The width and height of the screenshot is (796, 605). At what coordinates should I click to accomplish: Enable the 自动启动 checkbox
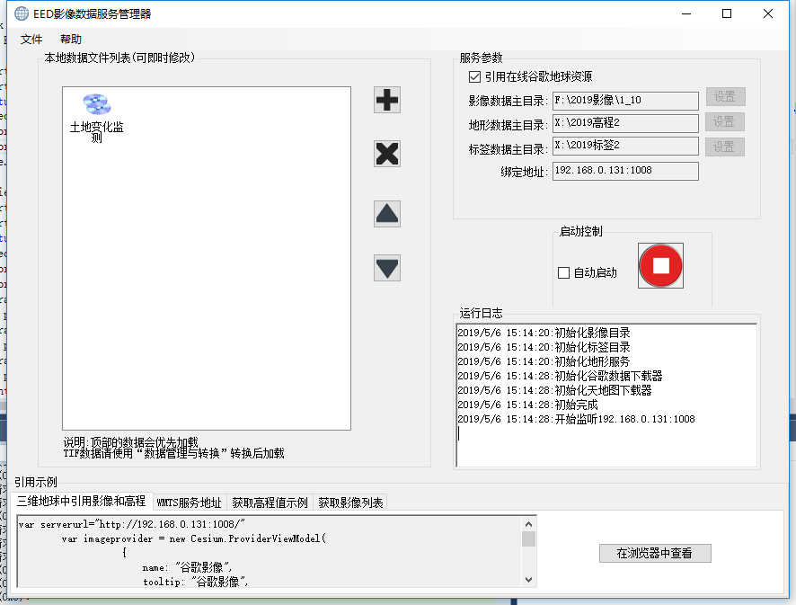pos(564,272)
